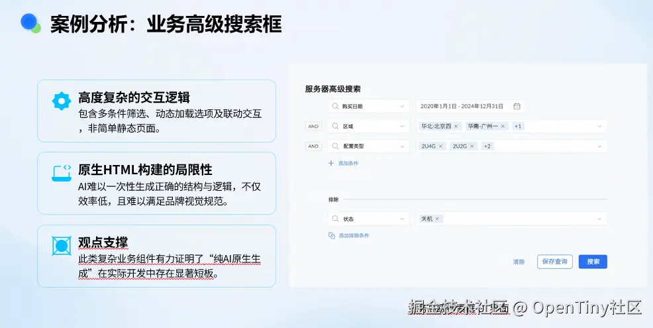Remove the 2U2G tag with its ×

click(x=472, y=146)
